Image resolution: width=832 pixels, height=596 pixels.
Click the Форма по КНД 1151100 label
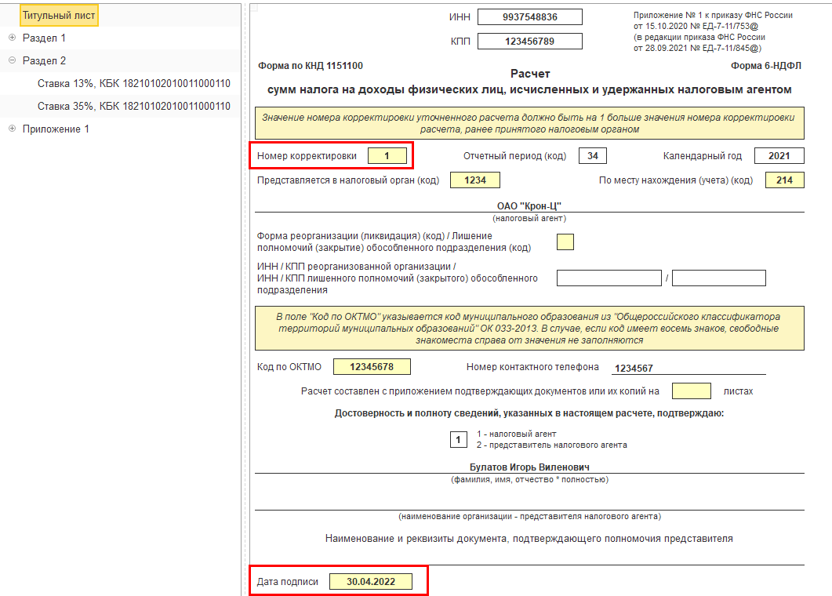(x=311, y=66)
